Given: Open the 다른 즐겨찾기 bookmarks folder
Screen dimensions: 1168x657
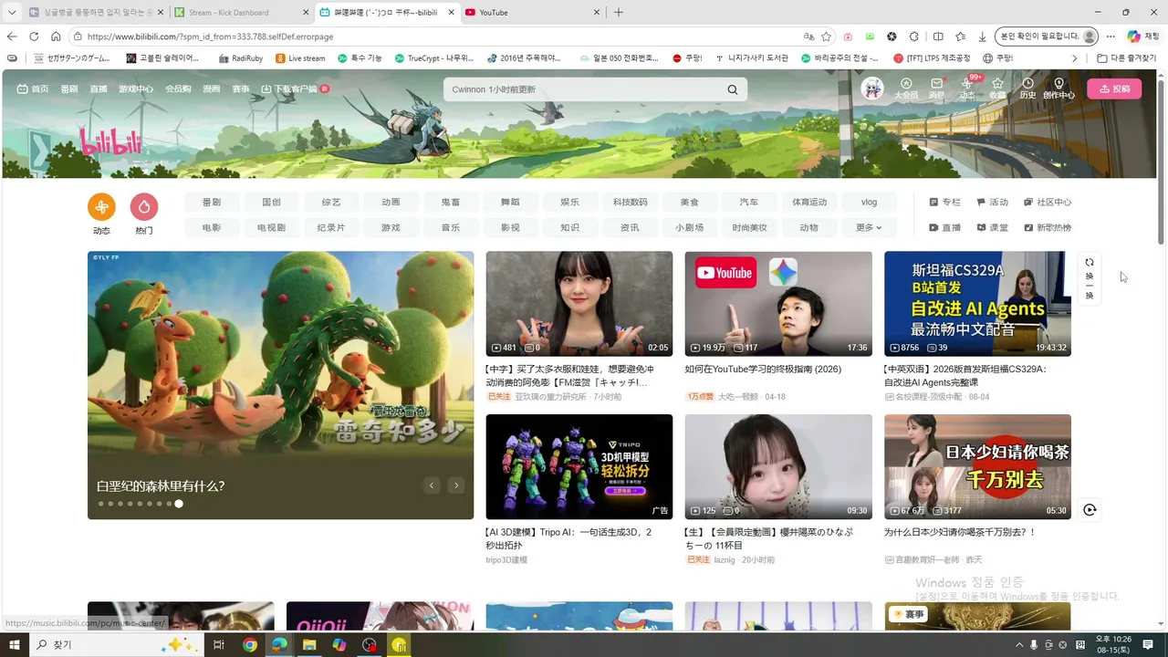Looking at the screenshot, I should click(1126, 58).
